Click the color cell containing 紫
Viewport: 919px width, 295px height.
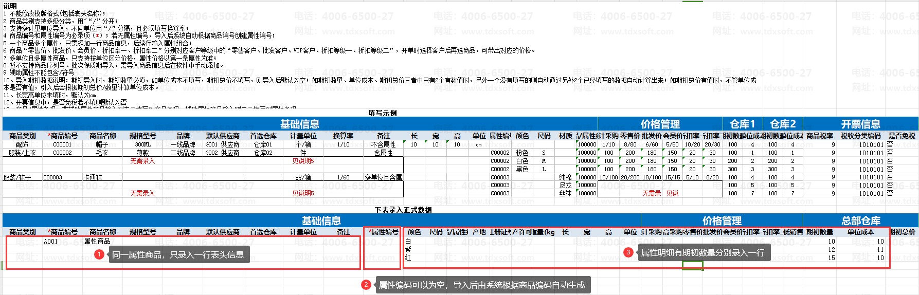pyautogui.click(x=408, y=249)
